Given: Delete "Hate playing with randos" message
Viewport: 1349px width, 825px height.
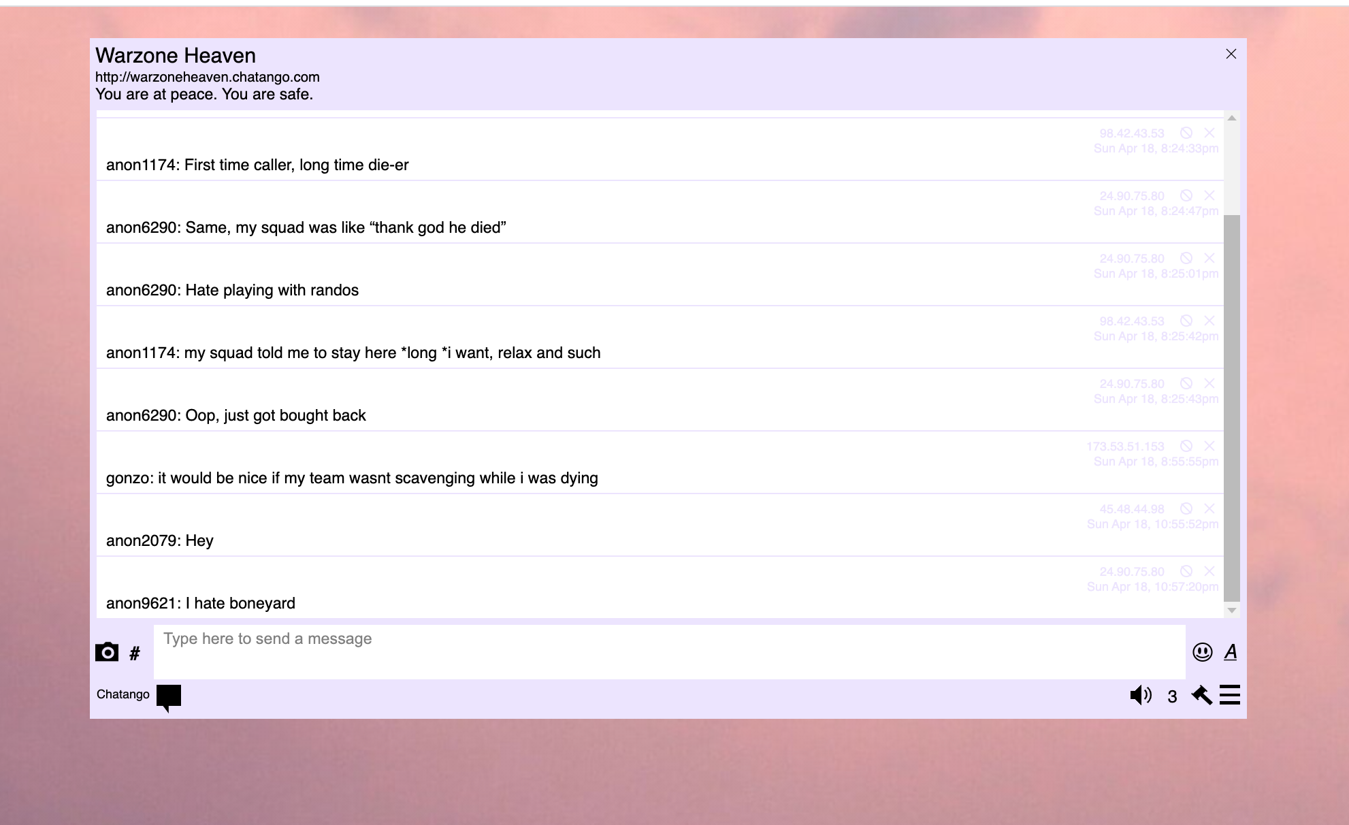Looking at the screenshot, I should 1209,258.
